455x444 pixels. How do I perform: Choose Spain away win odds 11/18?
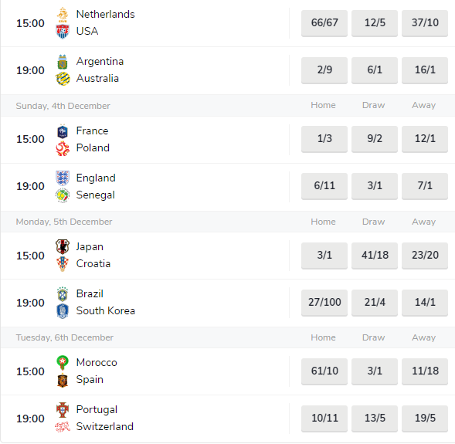coord(425,371)
